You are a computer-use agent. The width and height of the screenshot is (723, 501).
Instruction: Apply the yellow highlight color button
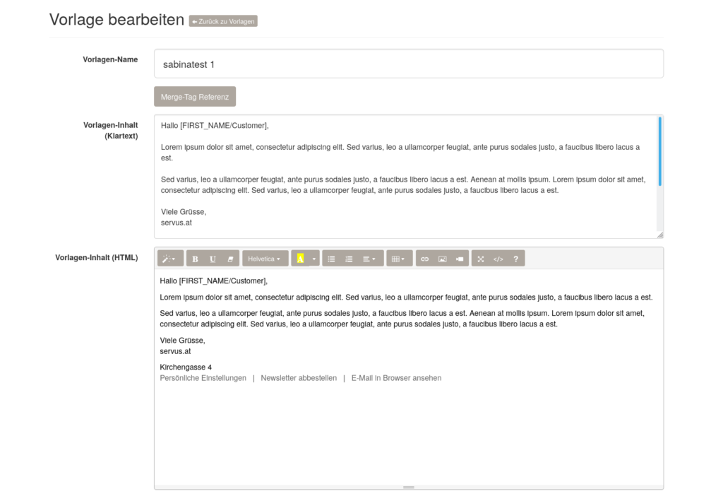tap(300, 259)
